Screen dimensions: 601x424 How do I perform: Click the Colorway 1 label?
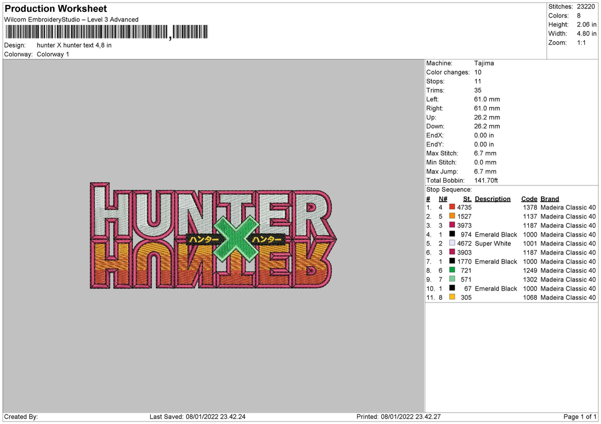[x=53, y=54]
